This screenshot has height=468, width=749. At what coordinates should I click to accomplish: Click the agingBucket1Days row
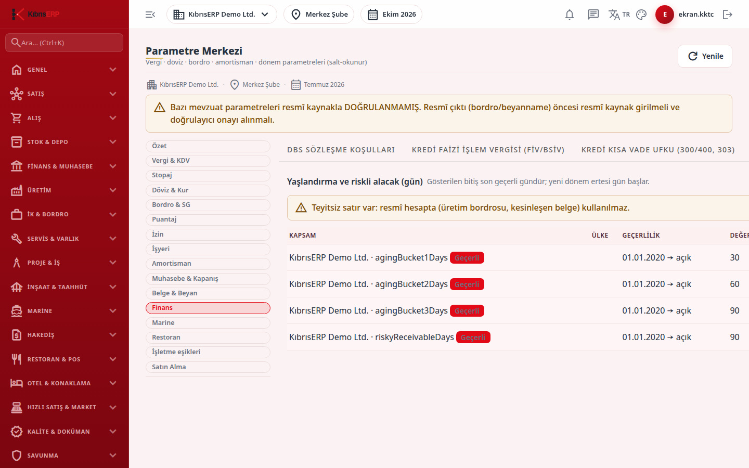pyautogui.click(x=518, y=257)
